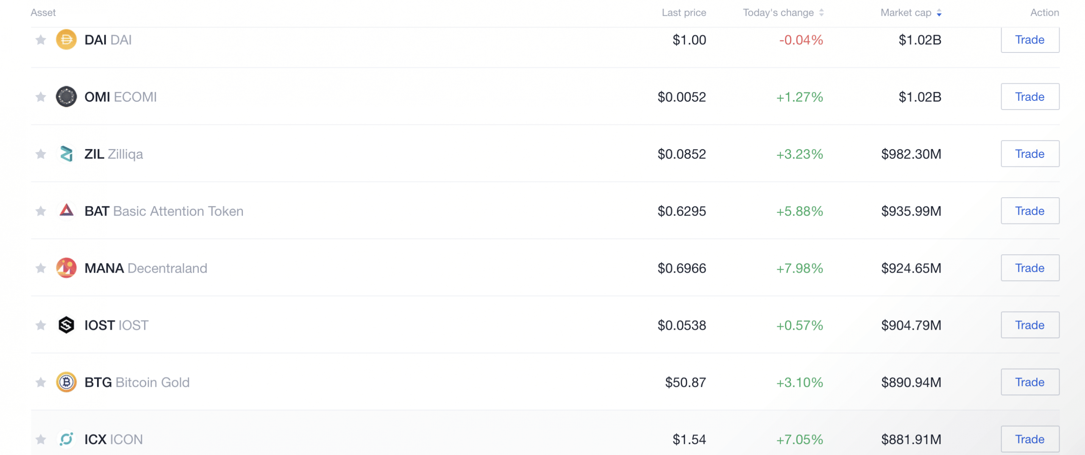1085x455 pixels.
Task: Open Trade for BAT
Action: point(1030,211)
